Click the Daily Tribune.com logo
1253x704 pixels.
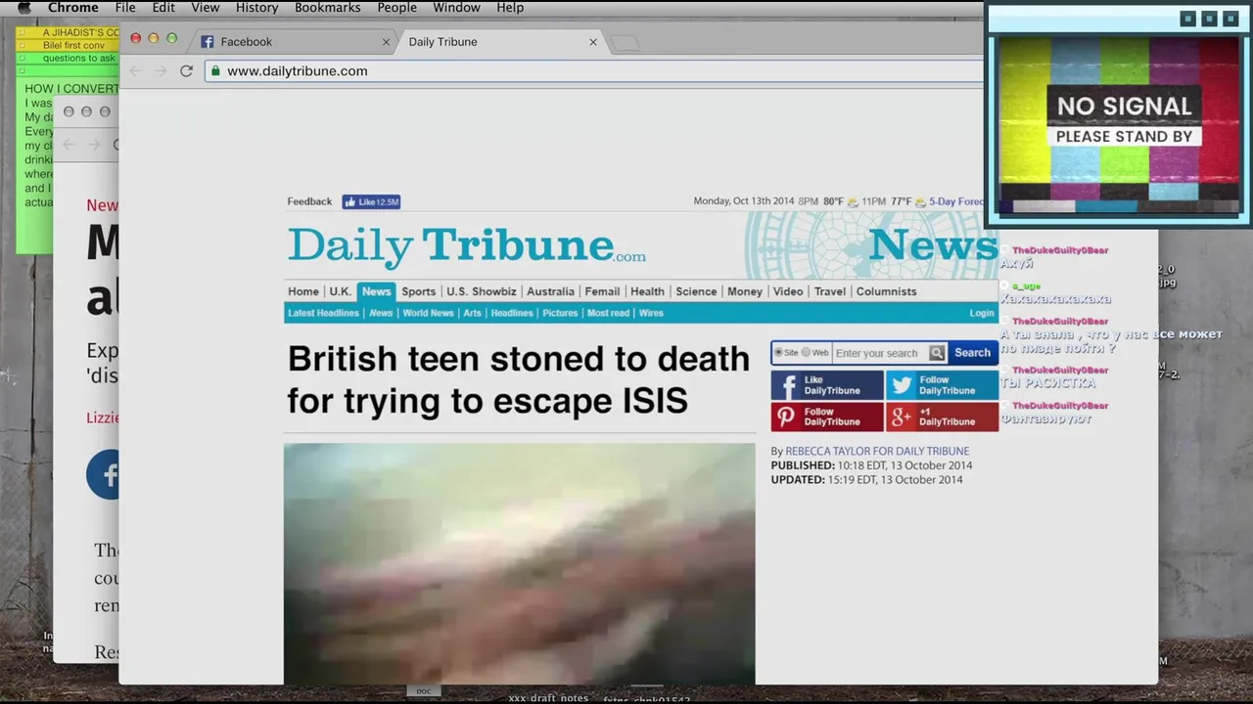pos(466,244)
